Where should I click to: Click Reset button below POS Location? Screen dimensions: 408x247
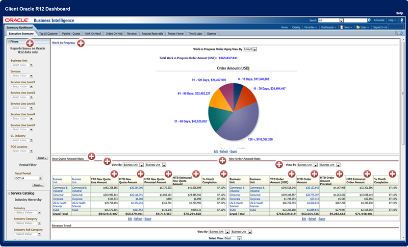(x=42, y=158)
